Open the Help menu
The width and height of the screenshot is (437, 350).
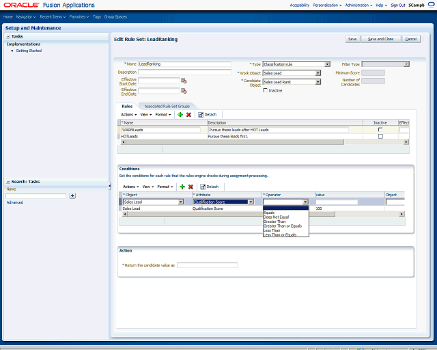(381, 5)
